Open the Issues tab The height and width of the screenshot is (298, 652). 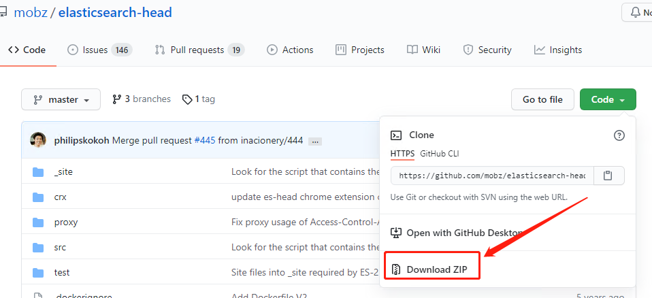click(100, 50)
